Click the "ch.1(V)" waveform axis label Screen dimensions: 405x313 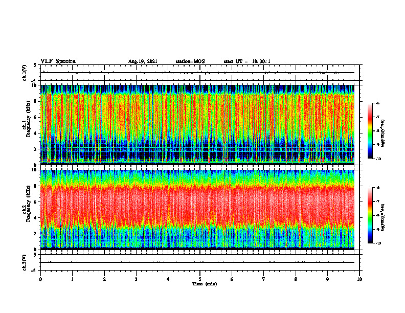[x=25, y=73]
